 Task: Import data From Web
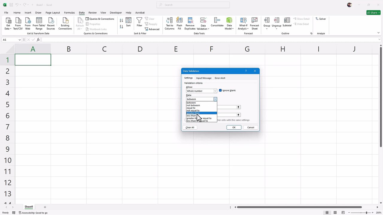pyautogui.click(x=28, y=24)
